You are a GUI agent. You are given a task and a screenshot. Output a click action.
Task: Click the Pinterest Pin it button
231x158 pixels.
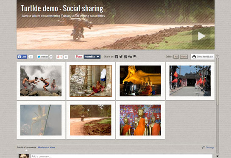tap(79, 57)
